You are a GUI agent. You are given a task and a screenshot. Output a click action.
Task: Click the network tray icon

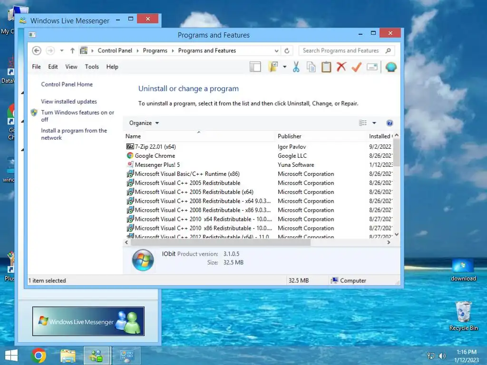click(431, 356)
